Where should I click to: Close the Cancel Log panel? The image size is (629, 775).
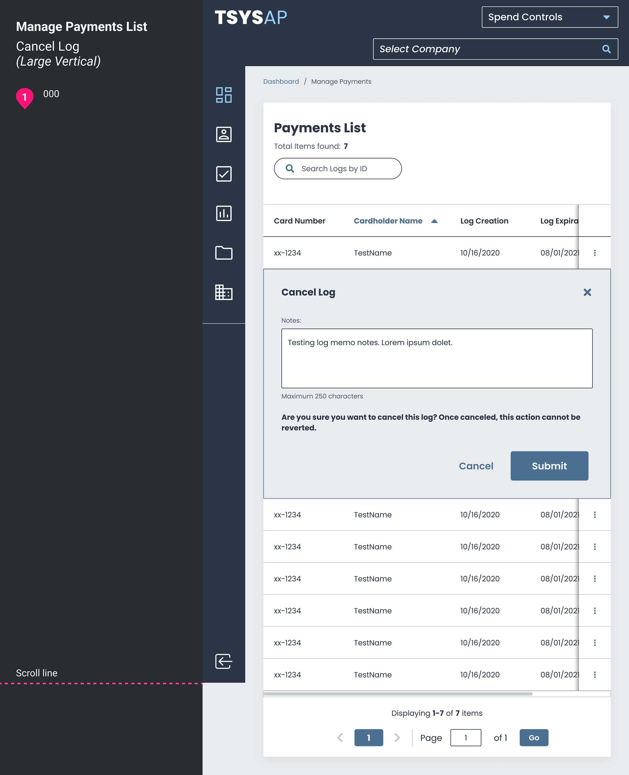click(x=587, y=292)
